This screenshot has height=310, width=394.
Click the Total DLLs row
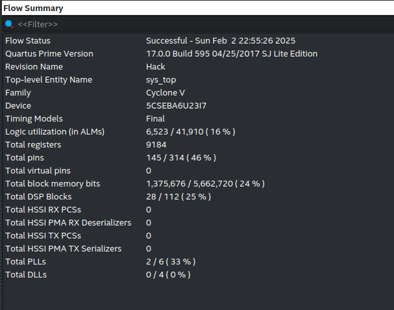click(x=26, y=275)
